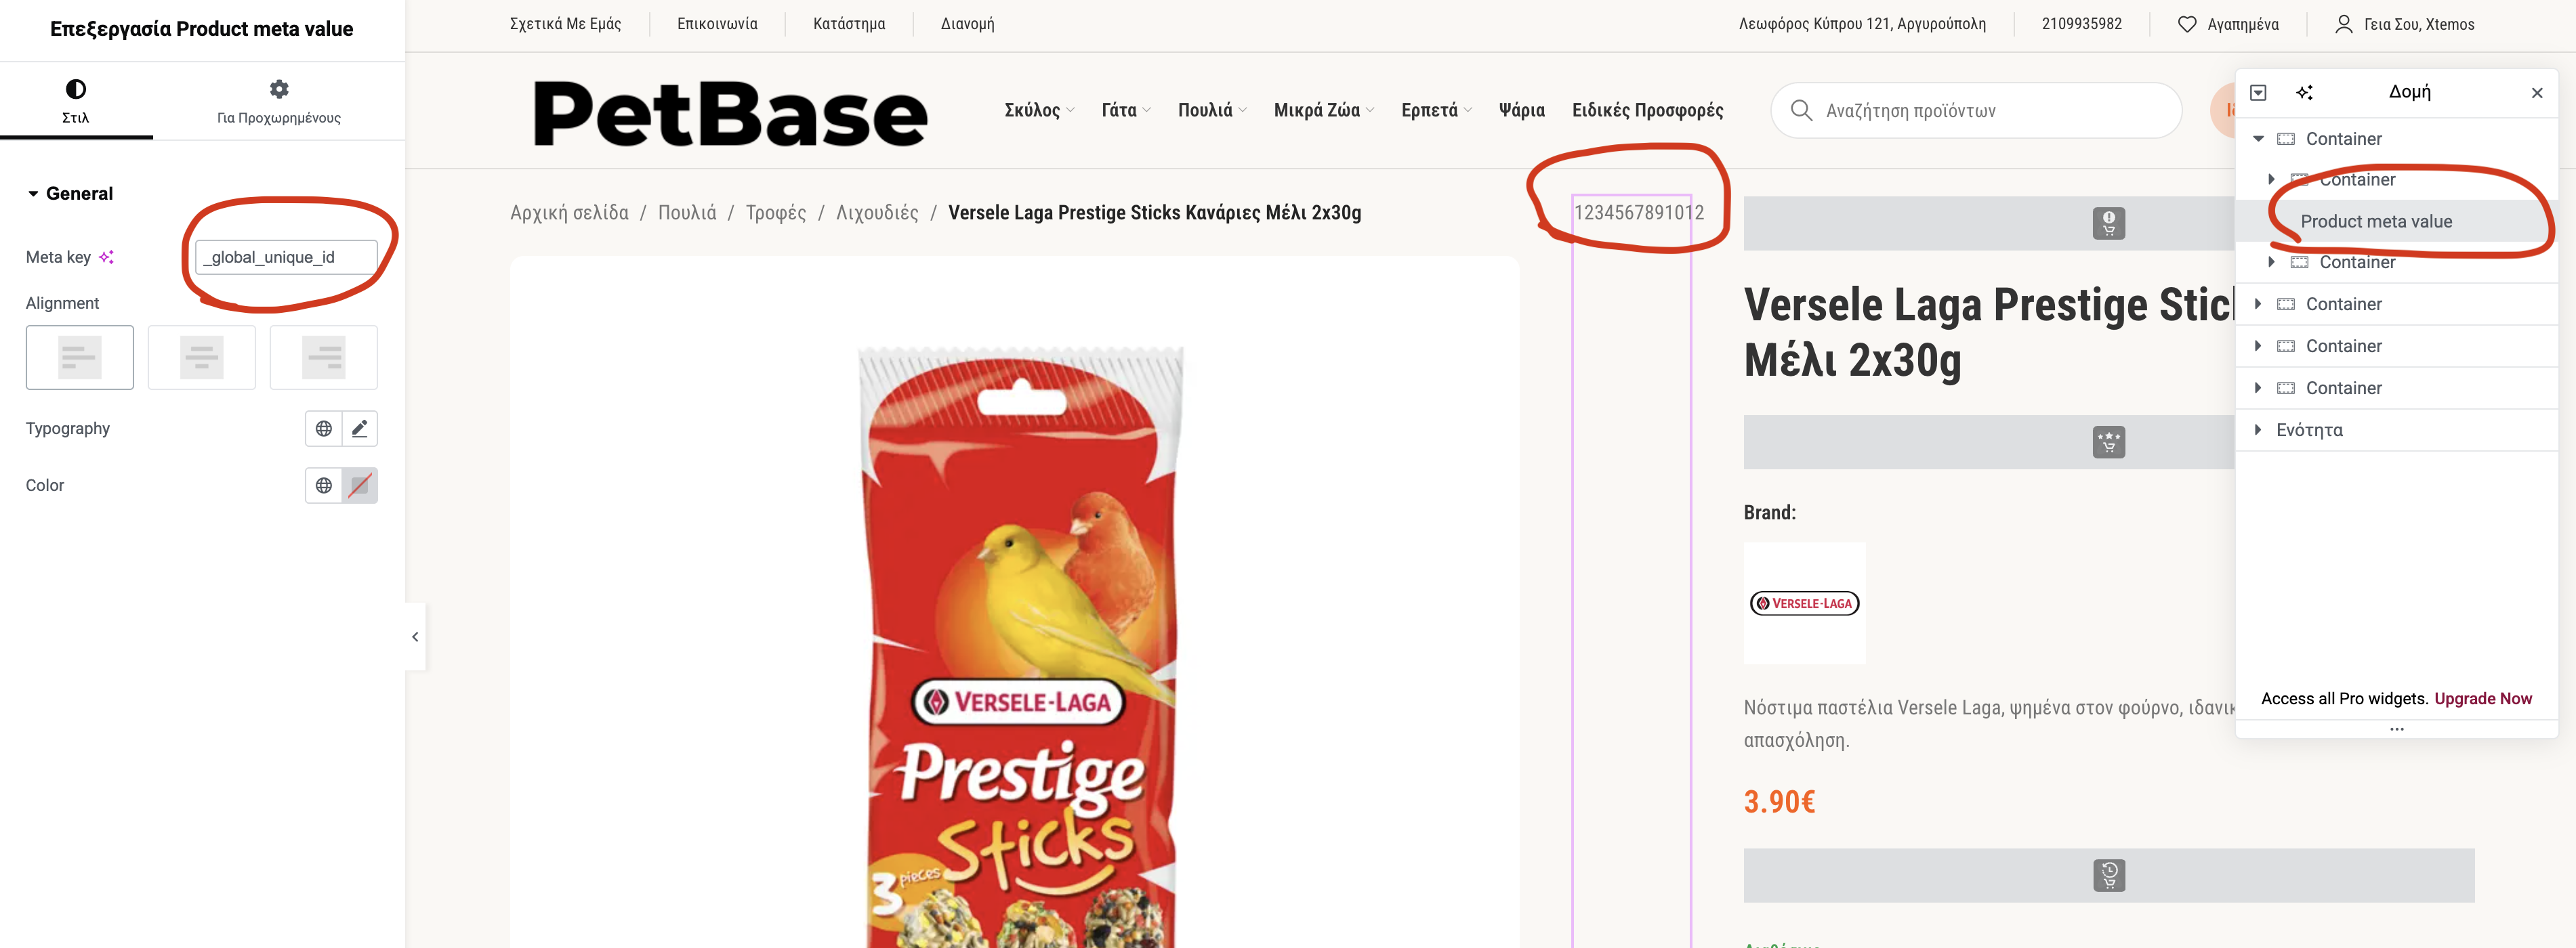Open the Color swatch picker

[x=360, y=486]
